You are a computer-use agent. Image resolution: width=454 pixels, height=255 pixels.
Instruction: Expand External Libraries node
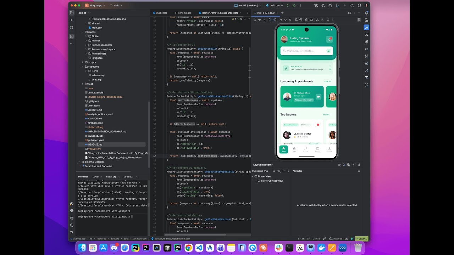[x=79, y=162]
